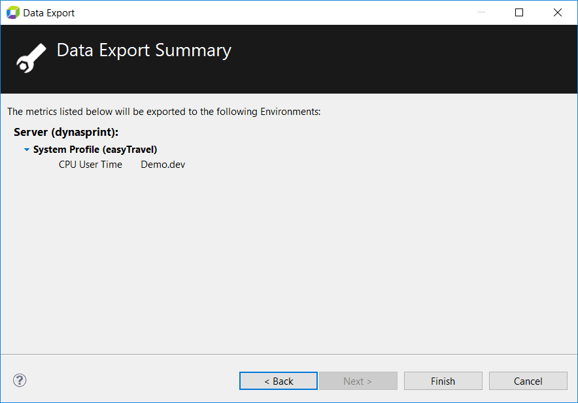Collapse the System Profile (easyTravel) node
Screen dimensions: 578x403
click(x=27, y=150)
